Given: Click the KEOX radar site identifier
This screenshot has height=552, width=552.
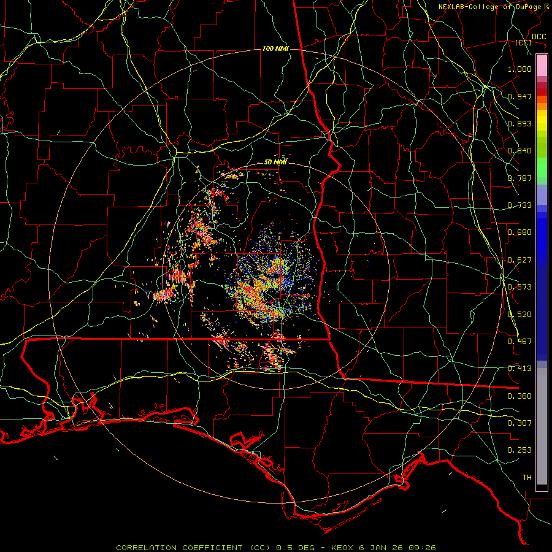Looking at the screenshot, I should 342,548.
